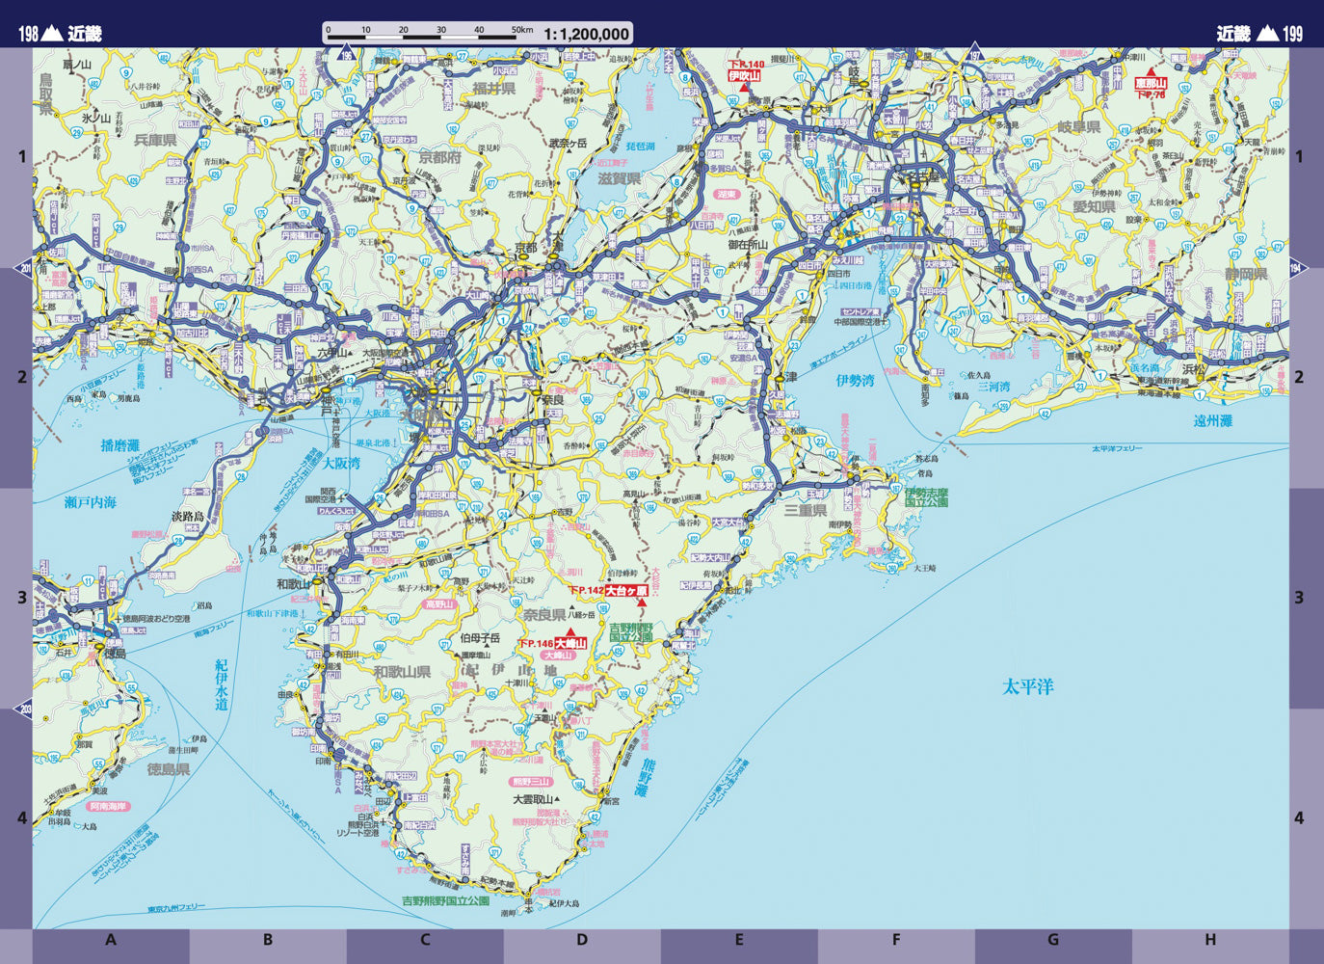Click the 遠州灘 sea label

click(x=1213, y=420)
